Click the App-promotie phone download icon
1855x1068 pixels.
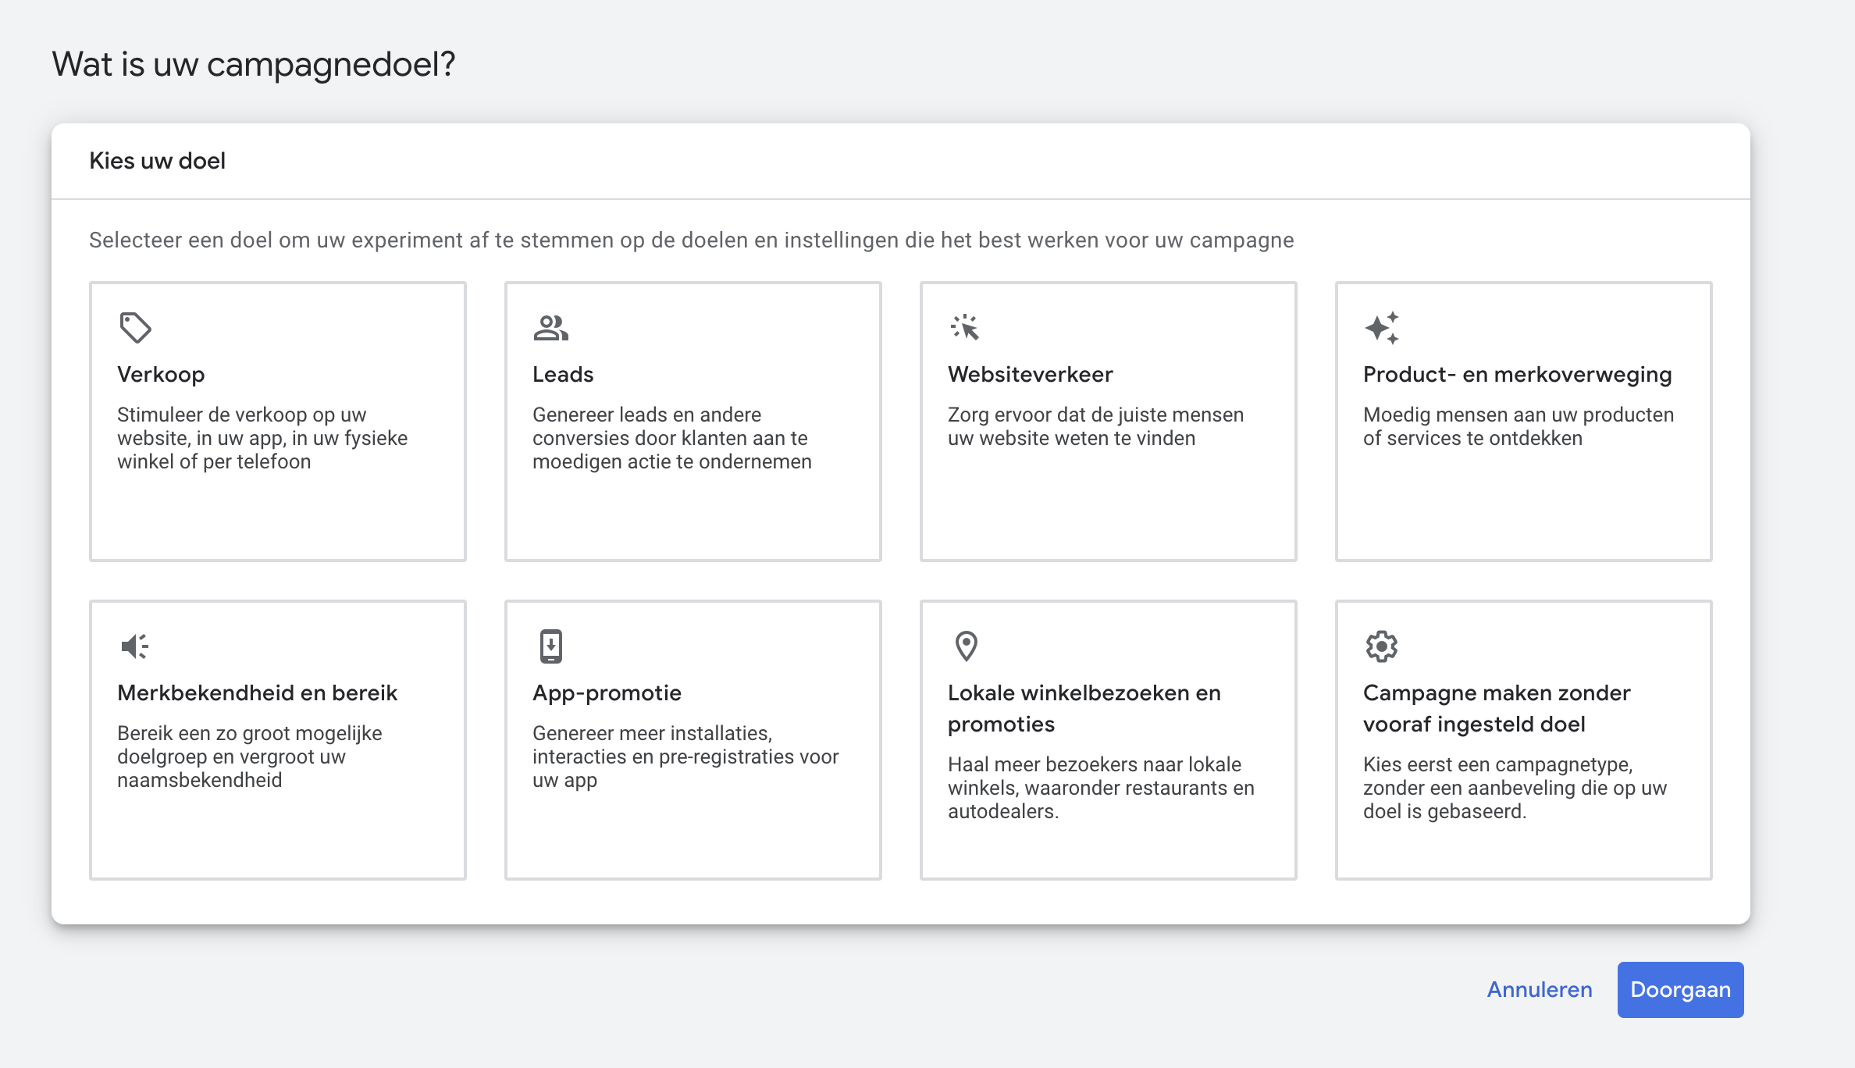pyautogui.click(x=551, y=646)
